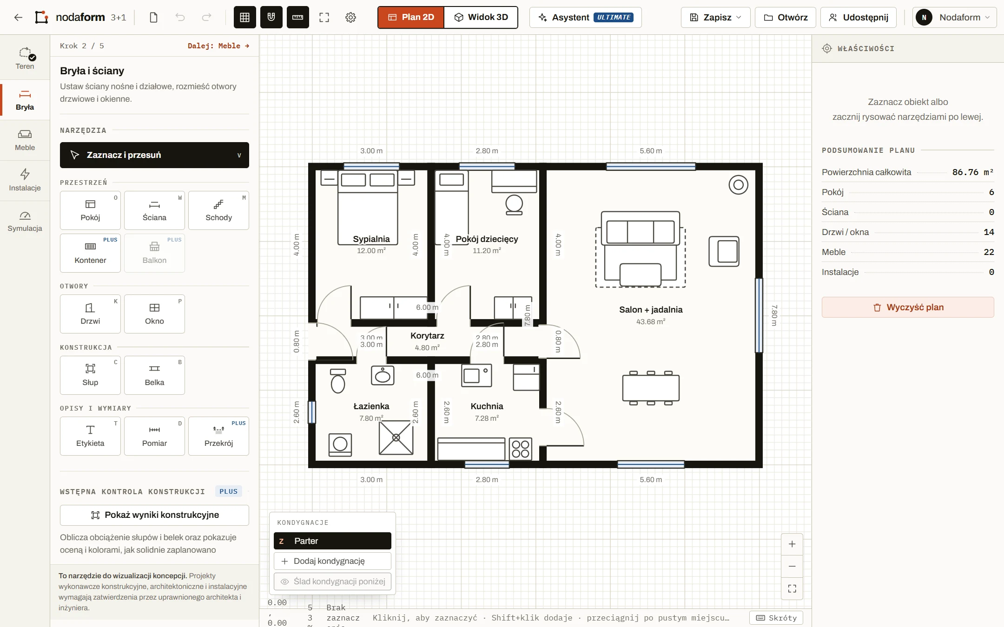Viewport: 1004px width, 627px height.
Task: Open the Meble sidebar section
Action: 25,141
